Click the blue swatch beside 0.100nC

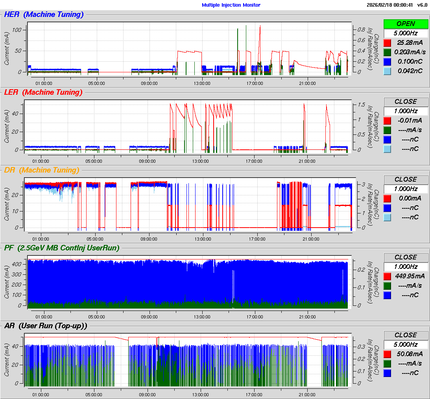tap(388, 61)
